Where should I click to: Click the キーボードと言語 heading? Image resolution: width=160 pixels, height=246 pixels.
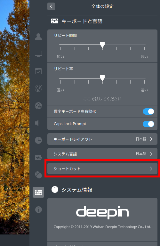pos(82,21)
